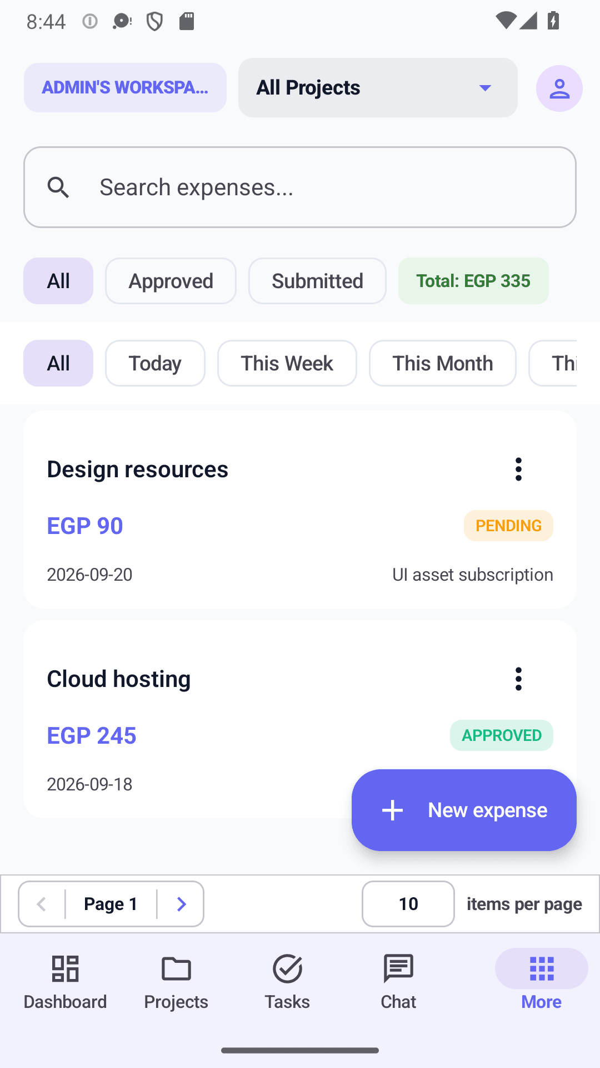Open three-dot menu for Cloud hosting
Viewport: 600px width, 1068px height.
coord(518,679)
